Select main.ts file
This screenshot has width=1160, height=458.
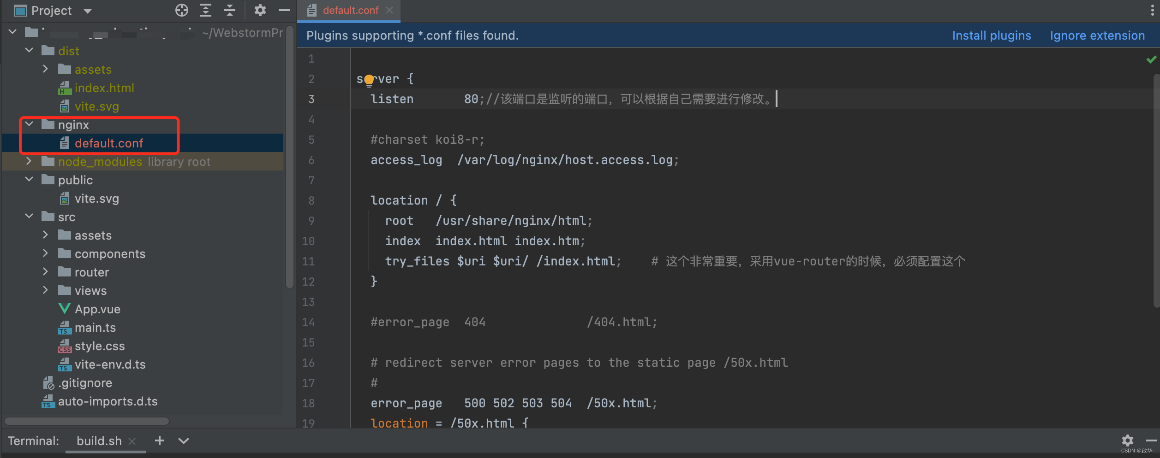(x=95, y=328)
